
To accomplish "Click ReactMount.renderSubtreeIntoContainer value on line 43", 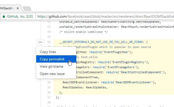I will [x=147, y=27].
